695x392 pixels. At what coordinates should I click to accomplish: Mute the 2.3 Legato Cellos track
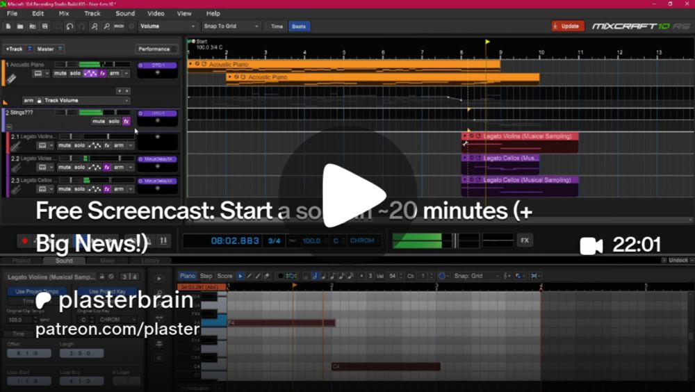tap(65, 189)
